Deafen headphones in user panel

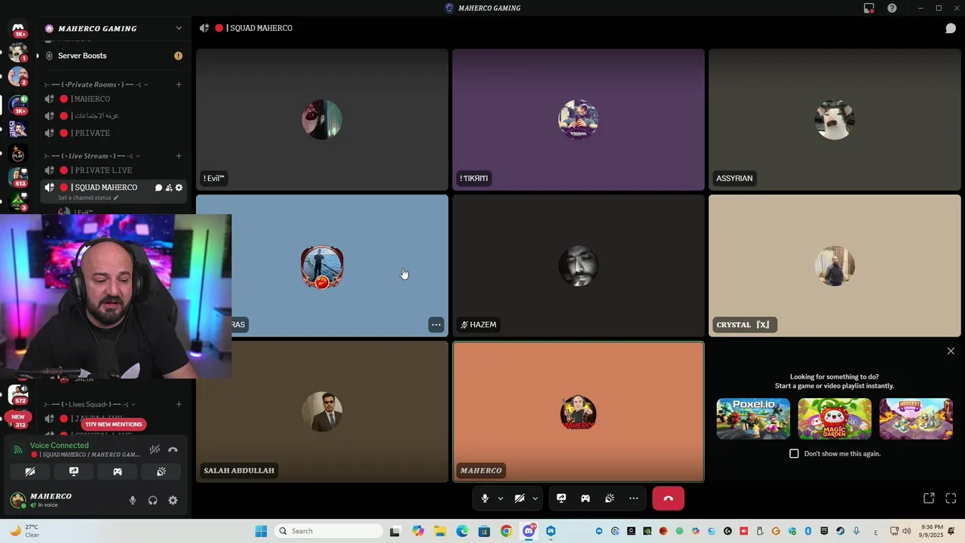pyautogui.click(x=152, y=500)
